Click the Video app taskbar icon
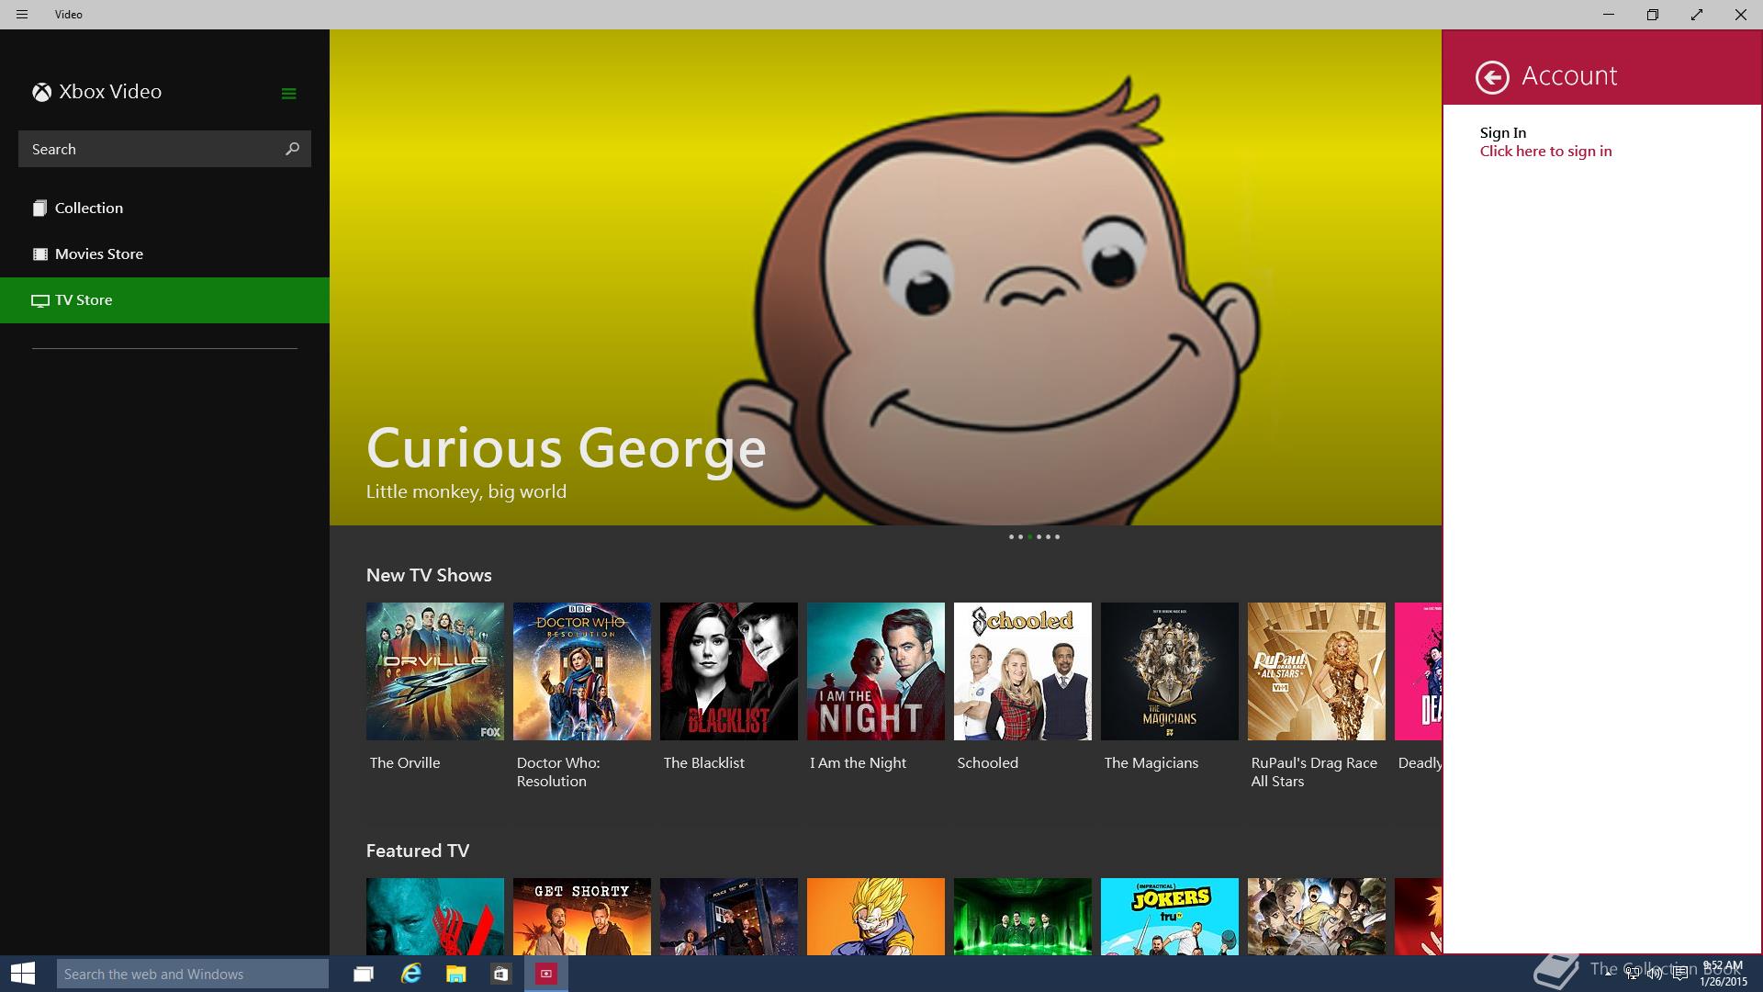 546,974
